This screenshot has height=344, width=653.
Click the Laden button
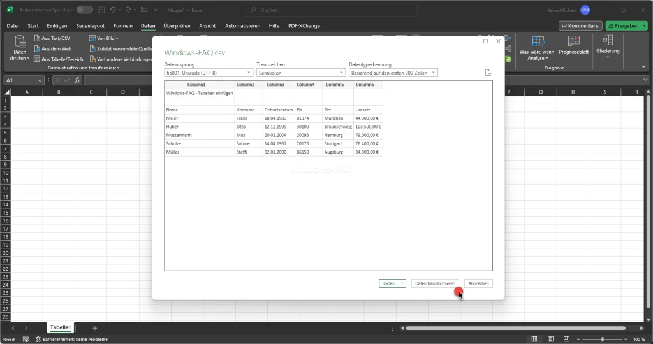click(388, 283)
